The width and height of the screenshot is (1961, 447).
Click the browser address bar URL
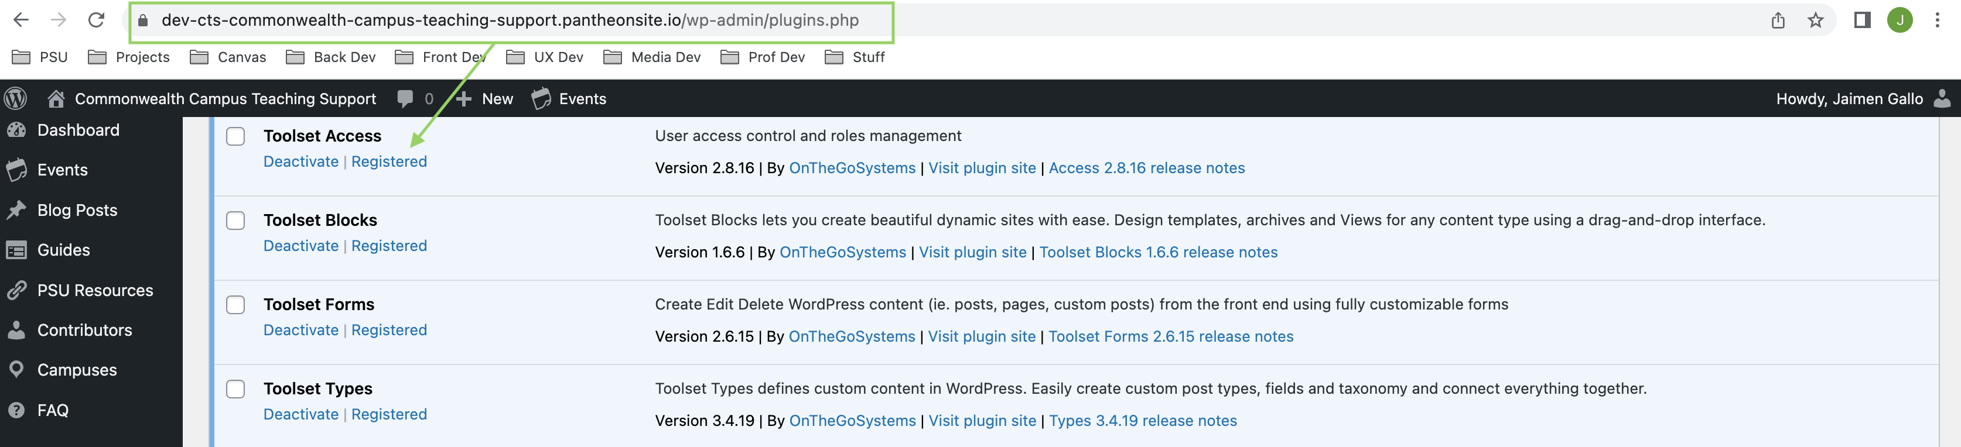(510, 20)
